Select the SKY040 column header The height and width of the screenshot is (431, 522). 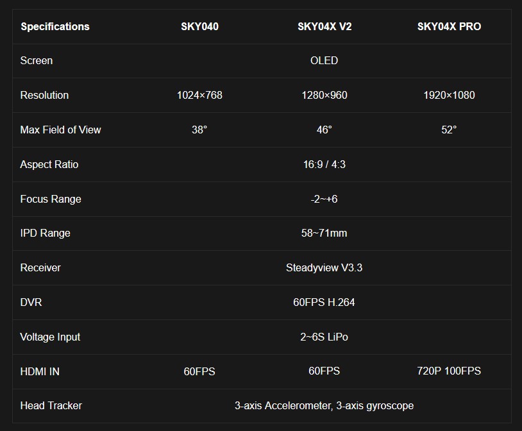tap(199, 27)
